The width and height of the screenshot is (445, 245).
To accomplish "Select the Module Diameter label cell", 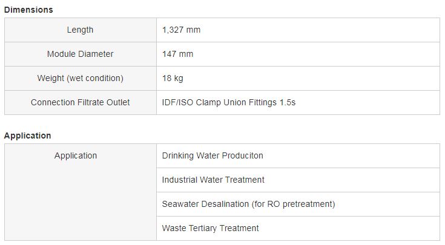I will pyautogui.click(x=80, y=54).
